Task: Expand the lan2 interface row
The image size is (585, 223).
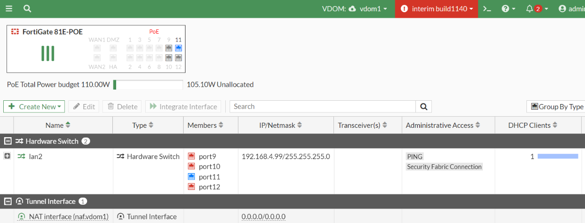Action: (x=7, y=156)
